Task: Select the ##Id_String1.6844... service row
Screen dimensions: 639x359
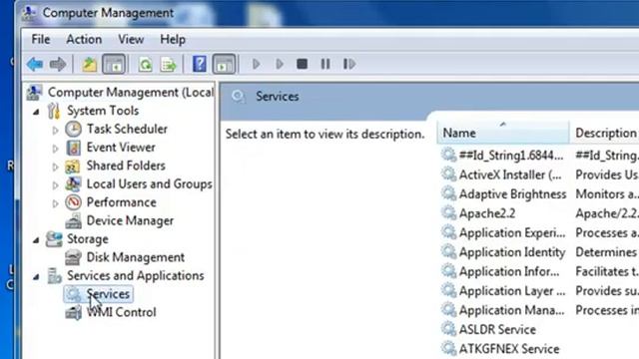Action: point(511,156)
